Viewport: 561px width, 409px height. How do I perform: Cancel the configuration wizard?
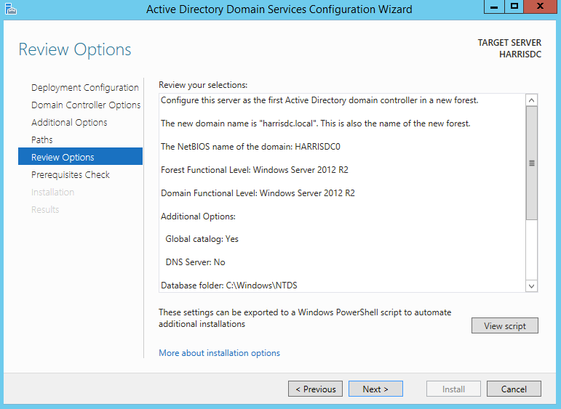[514, 389]
